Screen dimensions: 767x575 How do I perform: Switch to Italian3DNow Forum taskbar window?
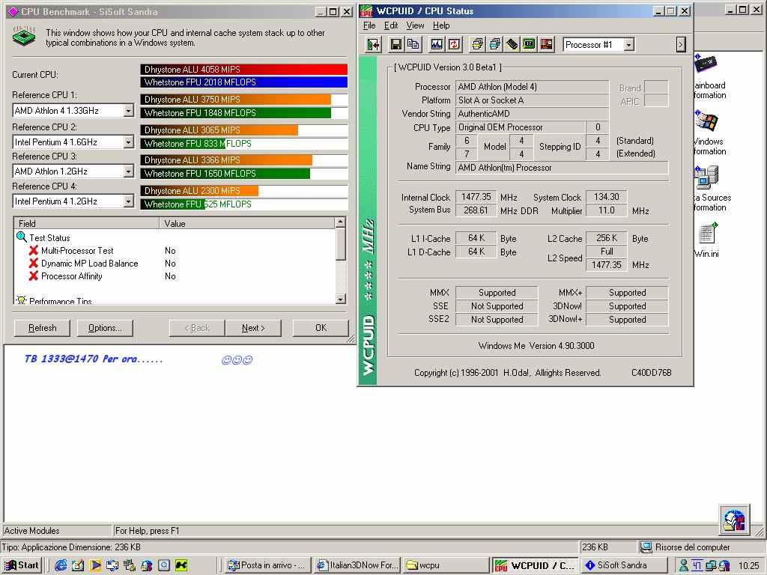tap(357, 565)
